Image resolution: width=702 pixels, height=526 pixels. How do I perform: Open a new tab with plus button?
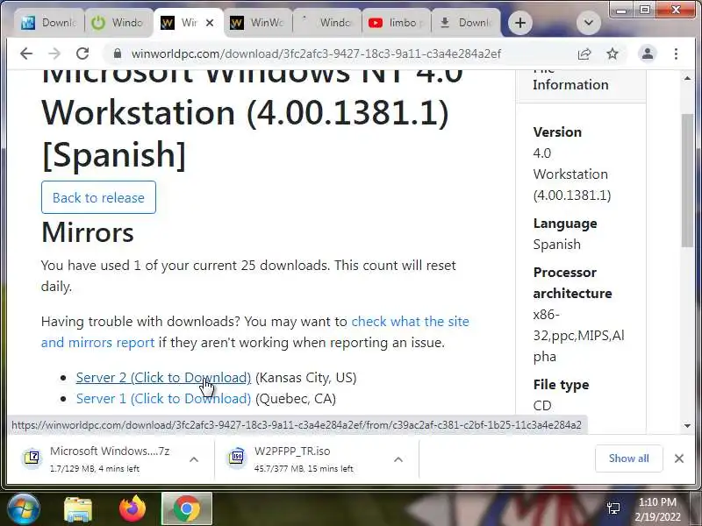tap(520, 23)
